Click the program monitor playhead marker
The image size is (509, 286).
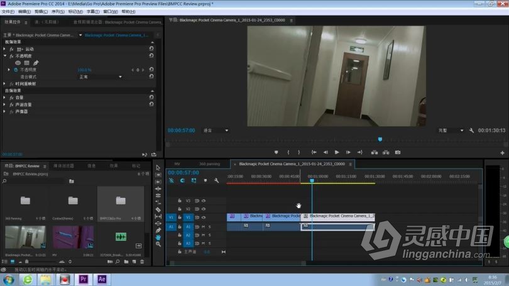pos(380,140)
